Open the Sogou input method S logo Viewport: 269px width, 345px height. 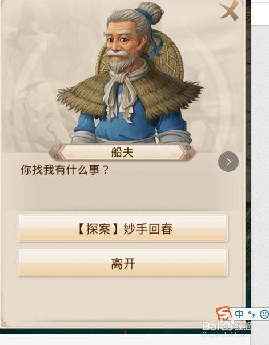tap(224, 314)
